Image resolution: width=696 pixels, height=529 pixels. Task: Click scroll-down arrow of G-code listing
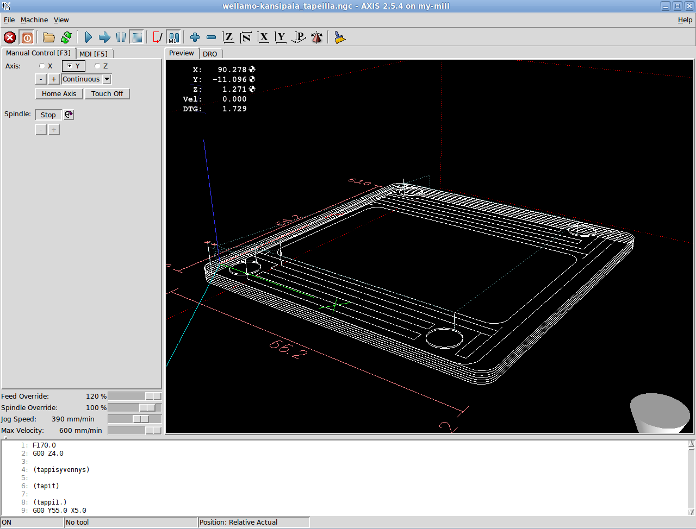[691, 512]
